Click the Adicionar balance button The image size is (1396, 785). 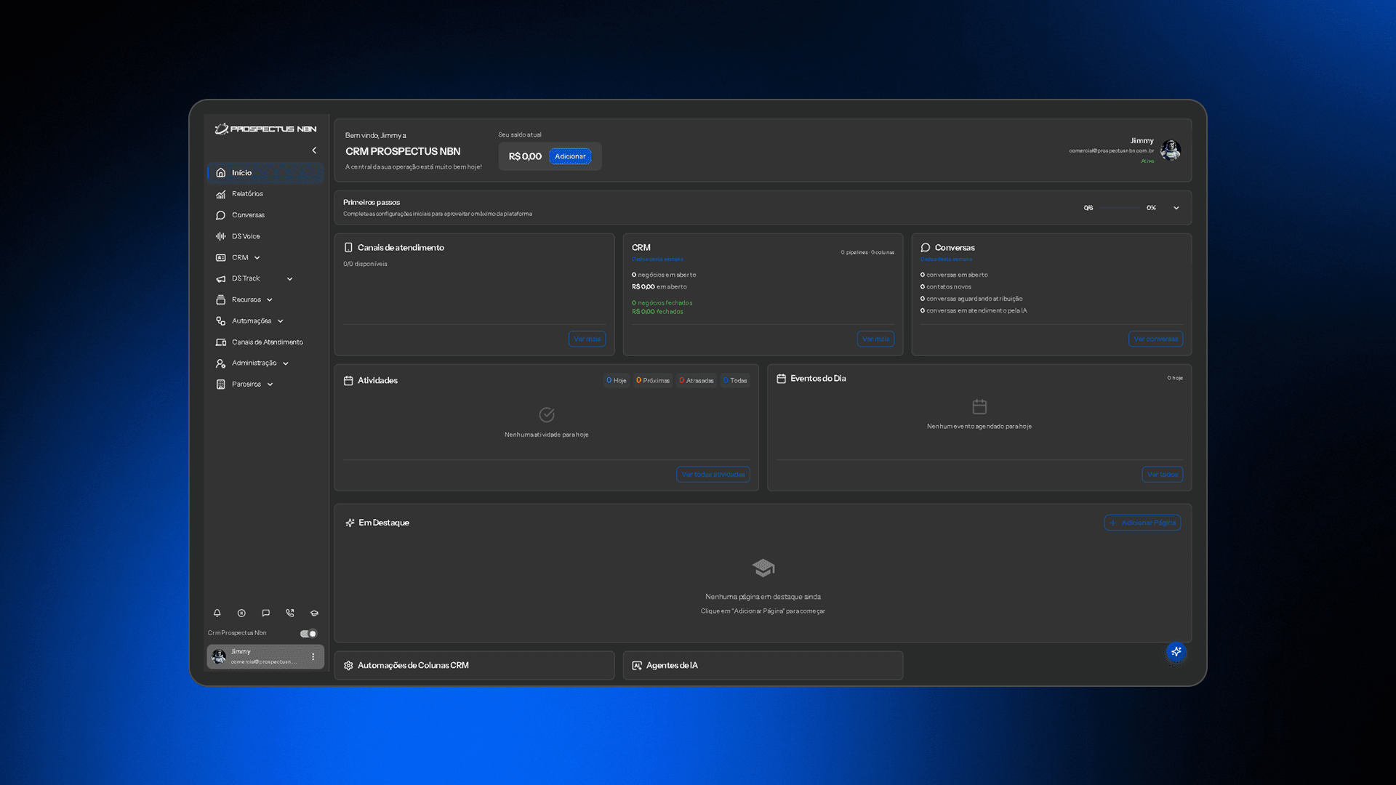[x=570, y=156]
